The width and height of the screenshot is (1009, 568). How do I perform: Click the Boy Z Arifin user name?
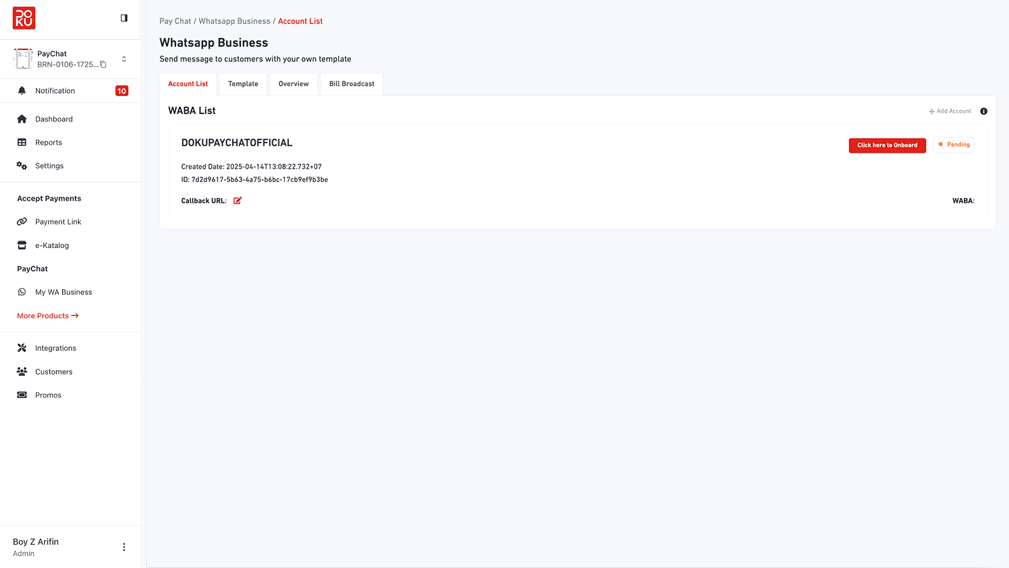coord(36,542)
